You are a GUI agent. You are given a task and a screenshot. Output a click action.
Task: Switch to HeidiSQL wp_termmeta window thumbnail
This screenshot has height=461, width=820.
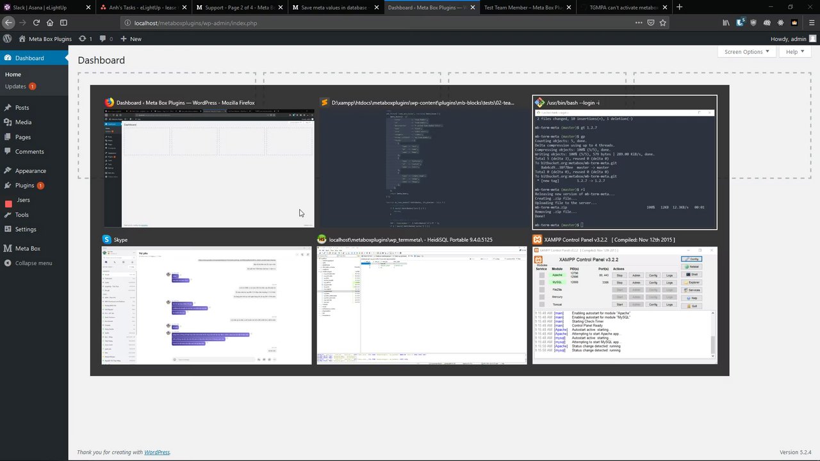coord(422,305)
